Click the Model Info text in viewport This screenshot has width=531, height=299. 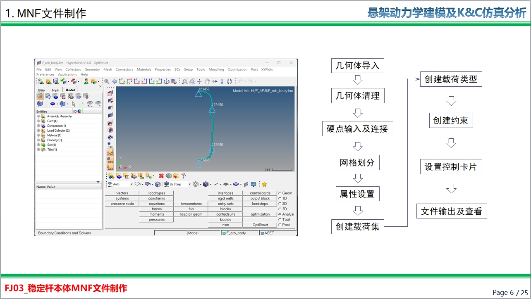[263, 90]
